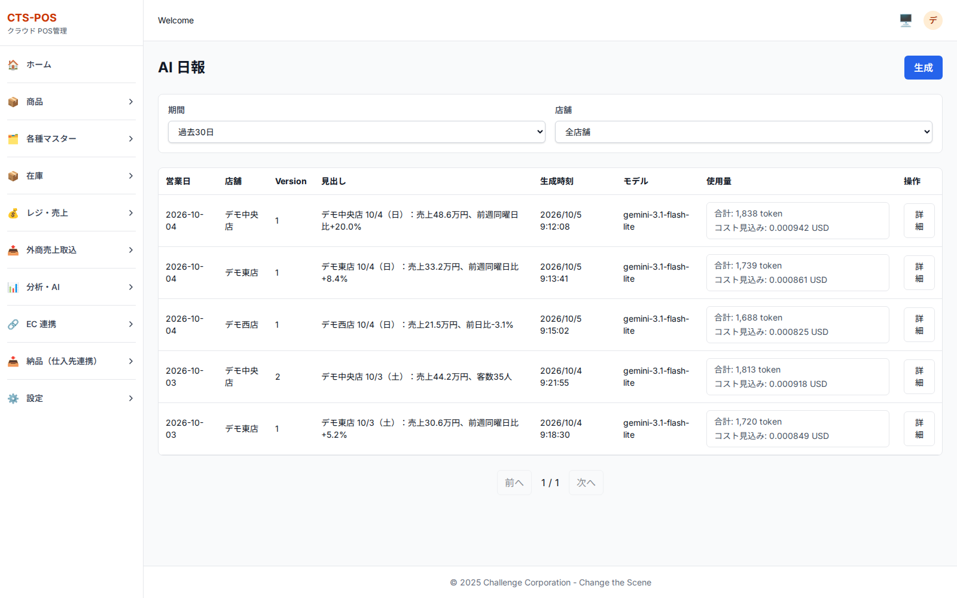Click generation time 2026/10/4 9:21:55
Image resolution: width=957 pixels, height=598 pixels.
pos(561,377)
